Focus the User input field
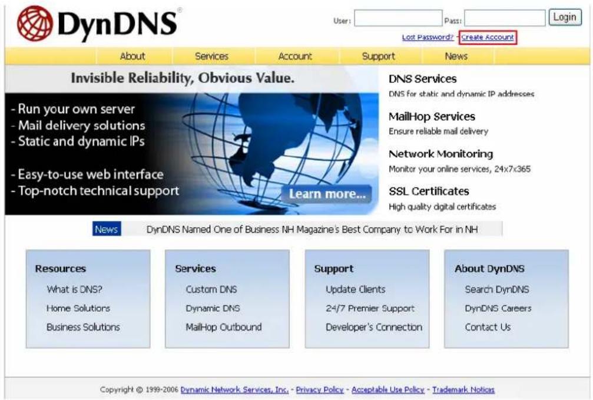 (398, 18)
